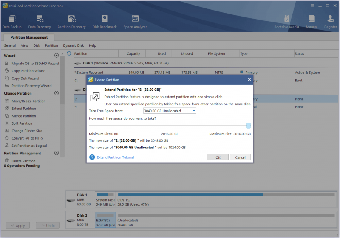Collapse the Wizard section
340x238 pixels.
coord(57,56)
